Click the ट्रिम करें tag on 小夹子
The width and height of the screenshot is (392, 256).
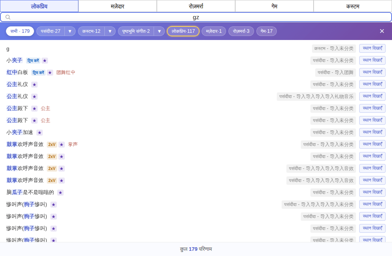pyautogui.click(x=33, y=60)
